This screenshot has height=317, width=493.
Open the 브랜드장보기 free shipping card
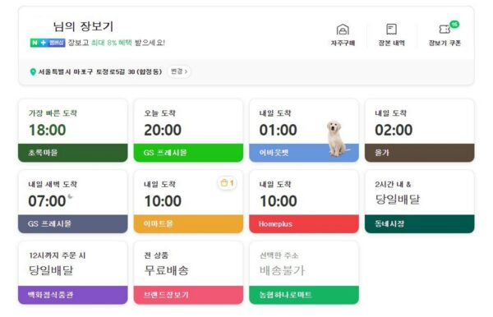pyautogui.click(x=188, y=273)
